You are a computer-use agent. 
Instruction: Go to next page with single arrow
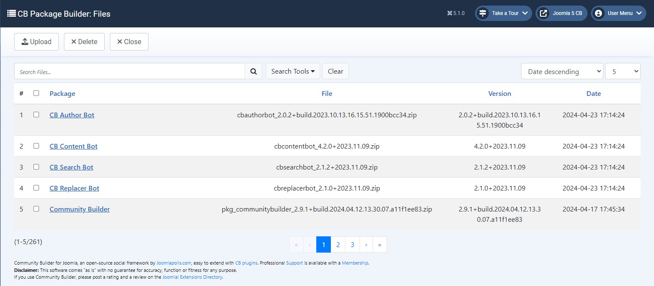[x=366, y=244]
